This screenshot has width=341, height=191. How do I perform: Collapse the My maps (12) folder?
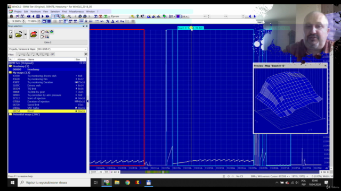coord(10,73)
